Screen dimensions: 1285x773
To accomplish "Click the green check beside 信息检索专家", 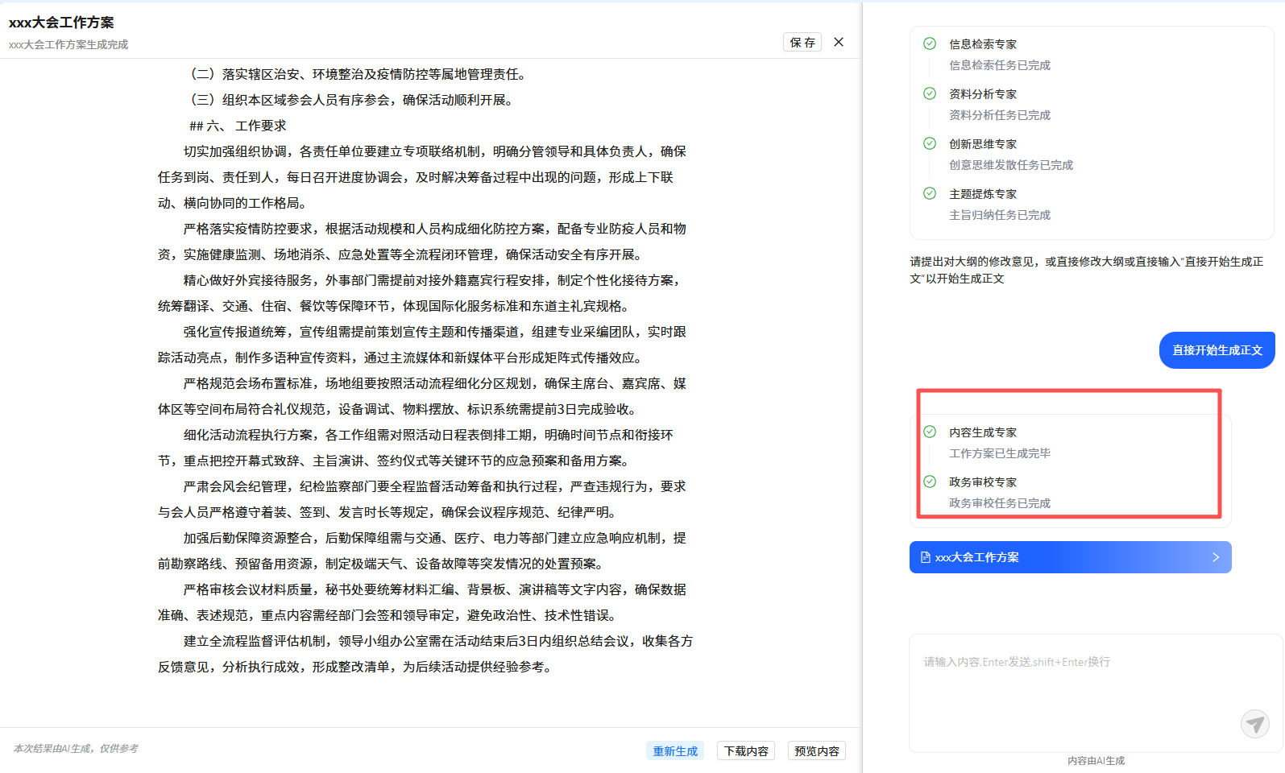I will coord(930,43).
